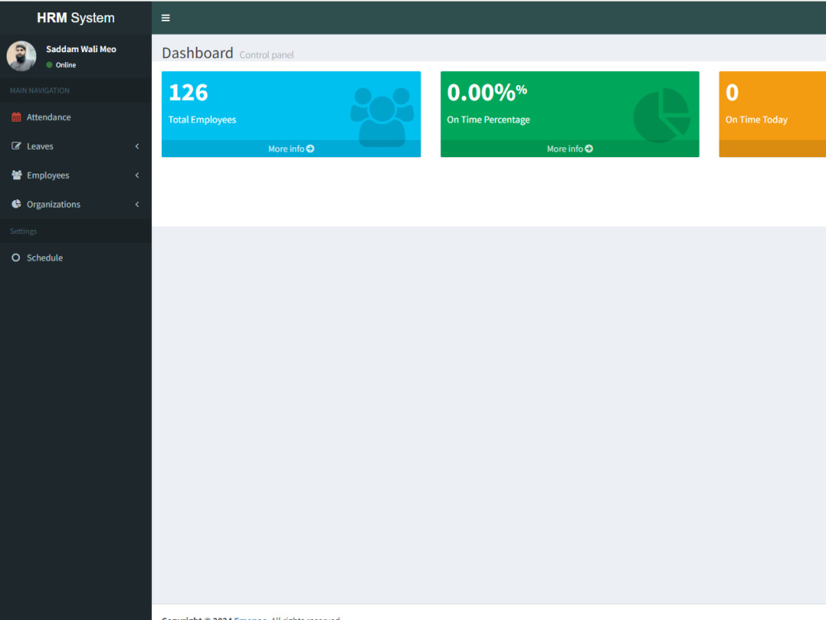The width and height of the screenshot is (826, 620).
Task: Open the Schedule settings item
Action: 76,258
